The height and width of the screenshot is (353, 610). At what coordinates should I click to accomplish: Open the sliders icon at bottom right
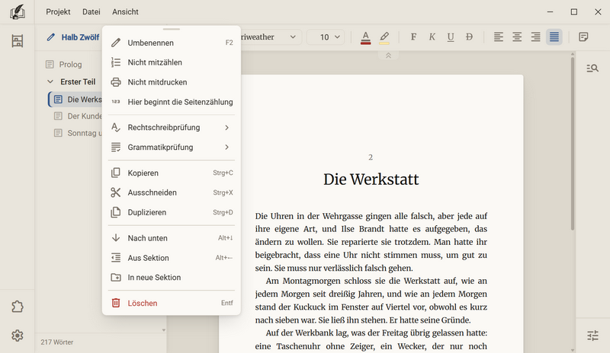click(x=592, y=336)
